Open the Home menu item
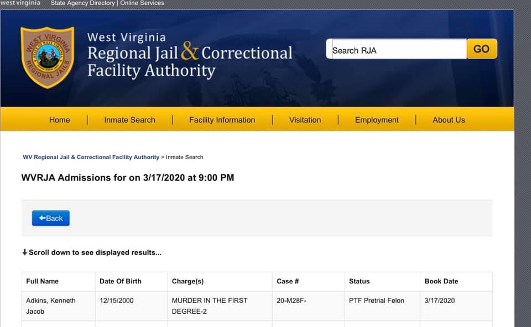This screenshot has width=531, height=327. coord(60,120)
